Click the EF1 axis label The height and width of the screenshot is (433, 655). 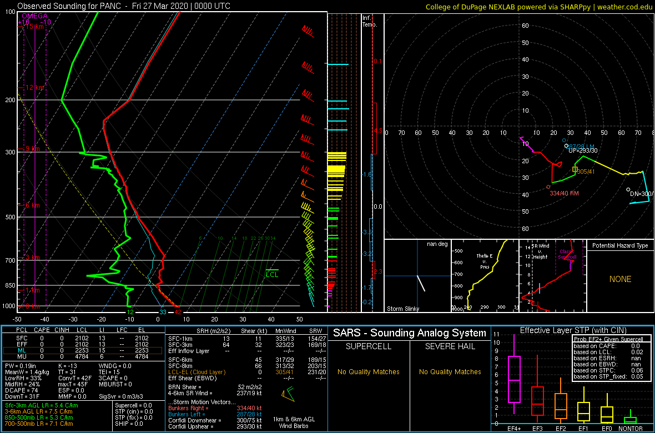[583, 428]
